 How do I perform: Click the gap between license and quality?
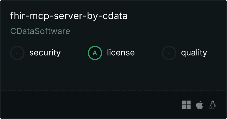(x=148, y=53)
